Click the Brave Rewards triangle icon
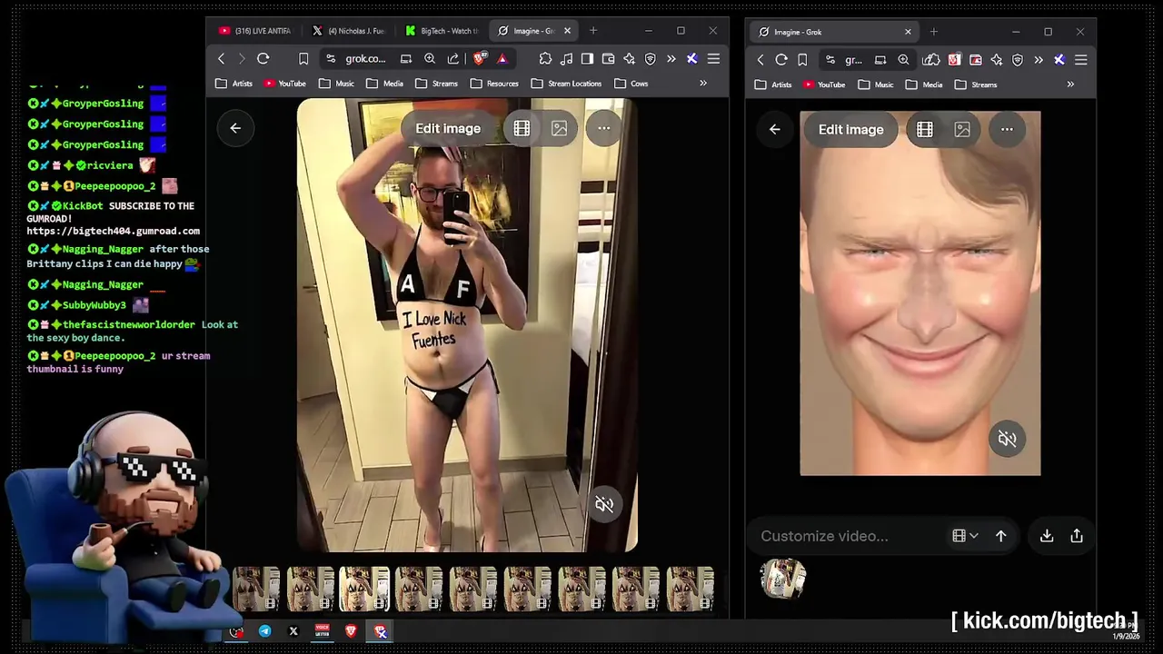Image resolution: width=1163 pixels, height=654 pixels. [x=502, y=59]
